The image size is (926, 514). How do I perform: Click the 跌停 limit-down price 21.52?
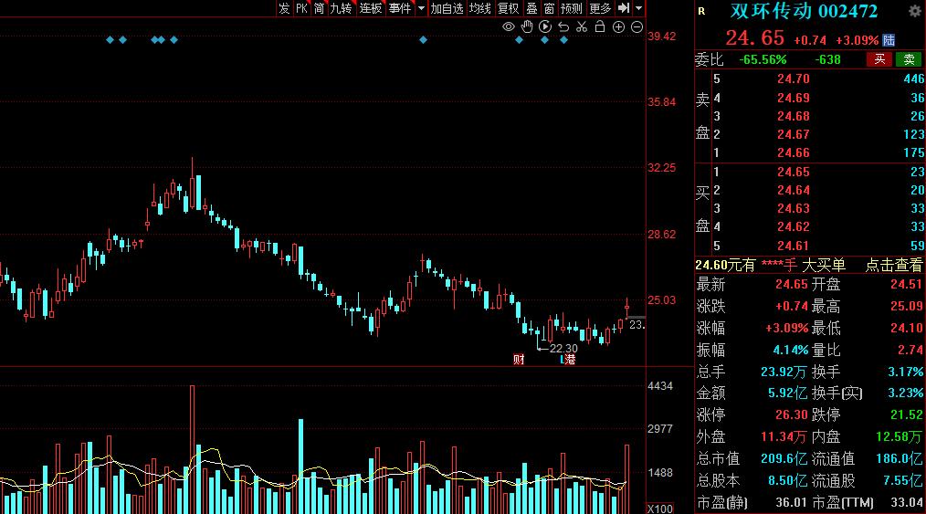point(906,414)
